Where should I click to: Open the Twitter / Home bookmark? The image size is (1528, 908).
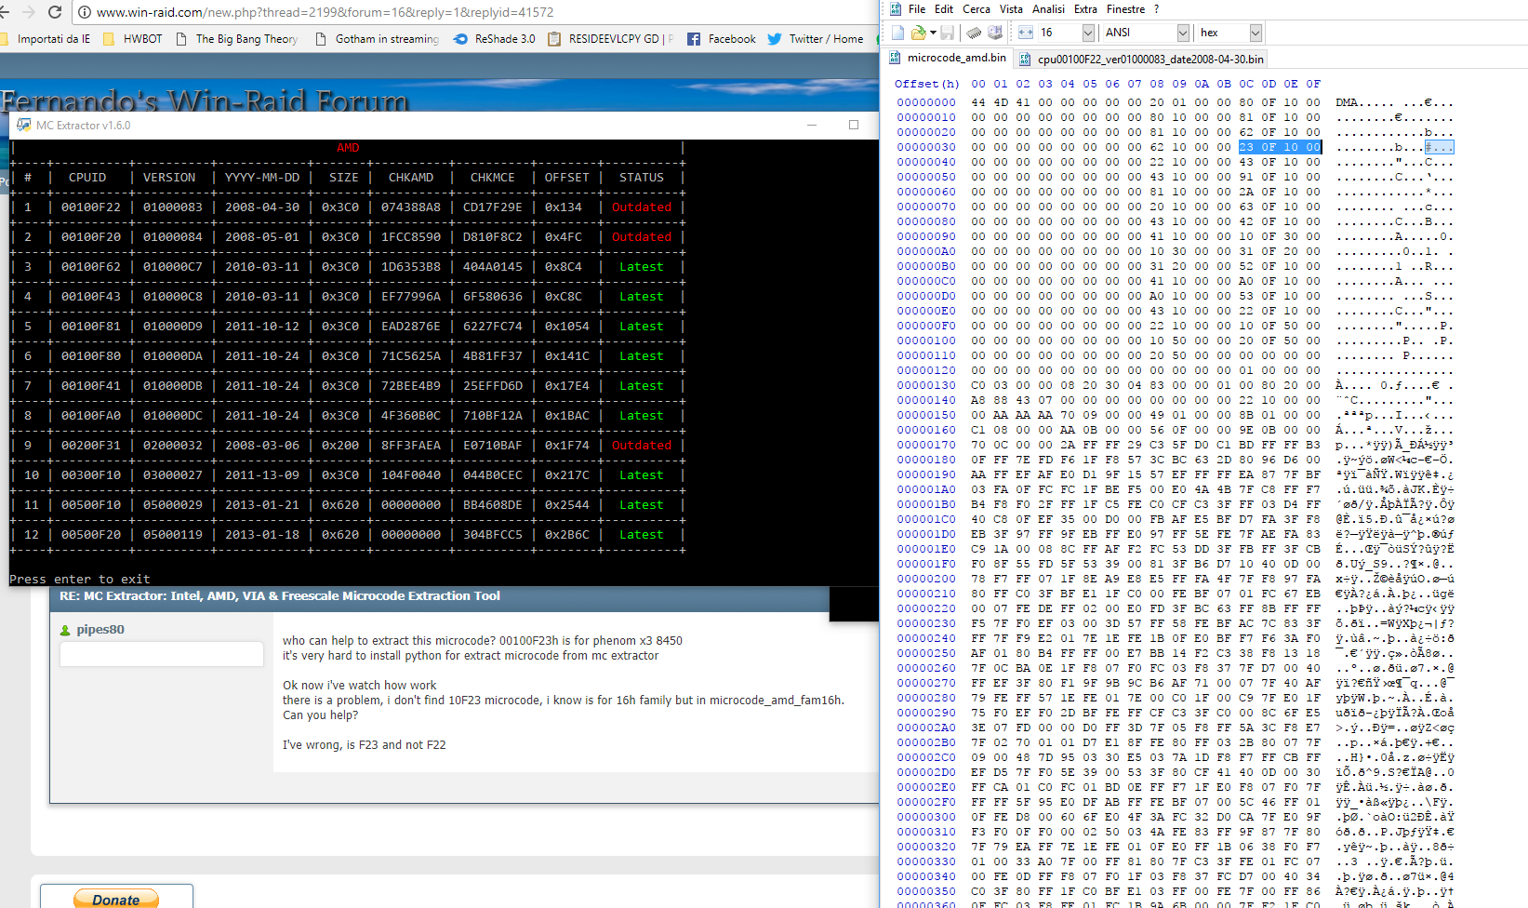point(816,39)
